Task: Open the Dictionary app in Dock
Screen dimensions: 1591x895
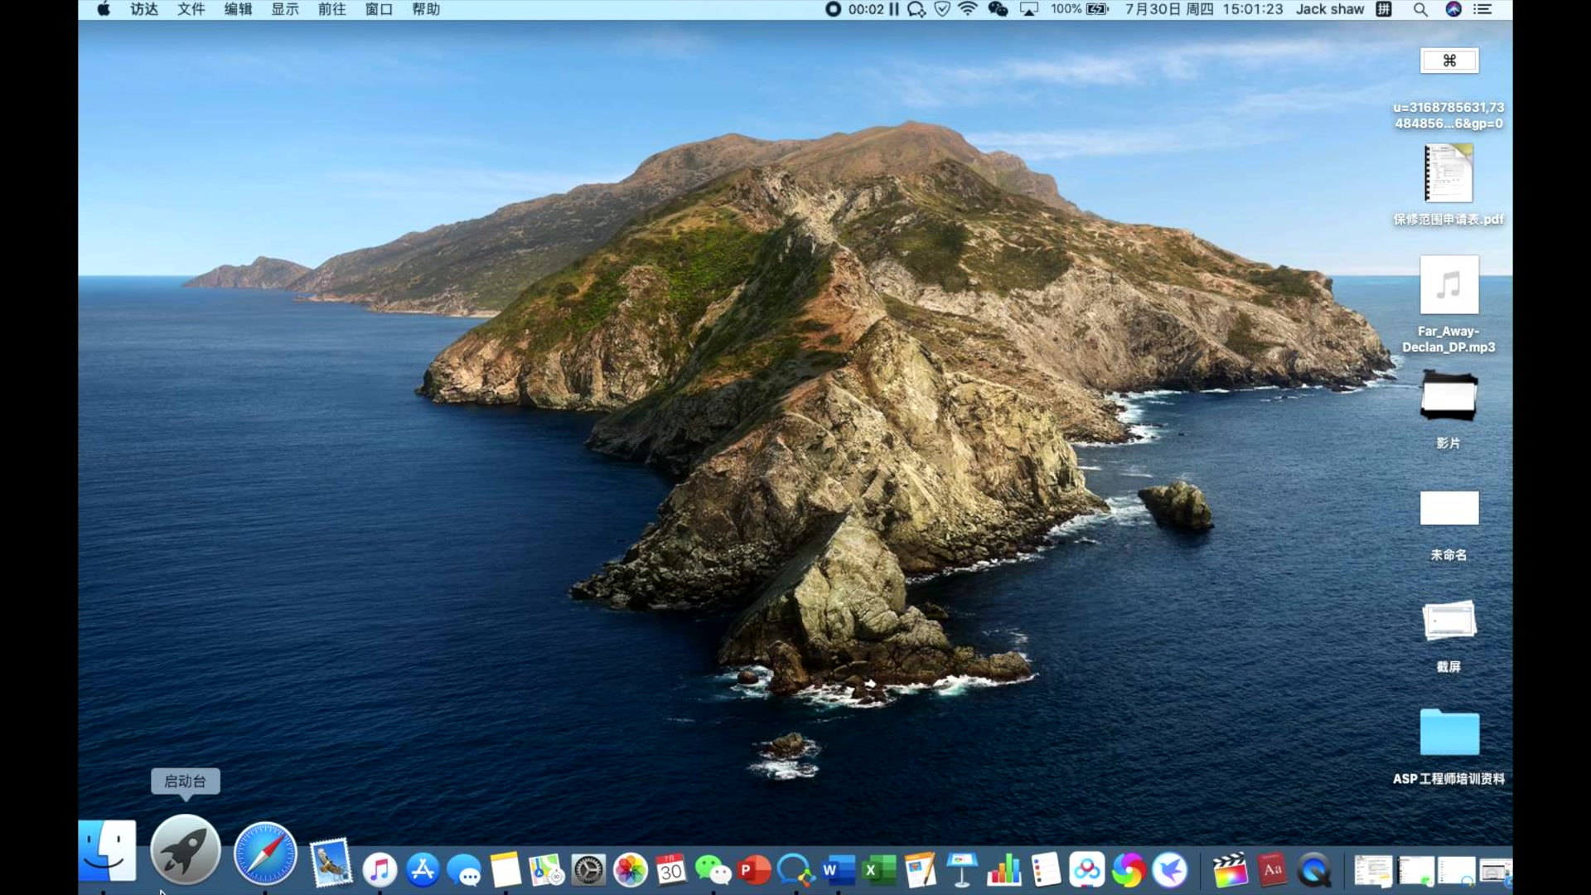Action: 1273,870
